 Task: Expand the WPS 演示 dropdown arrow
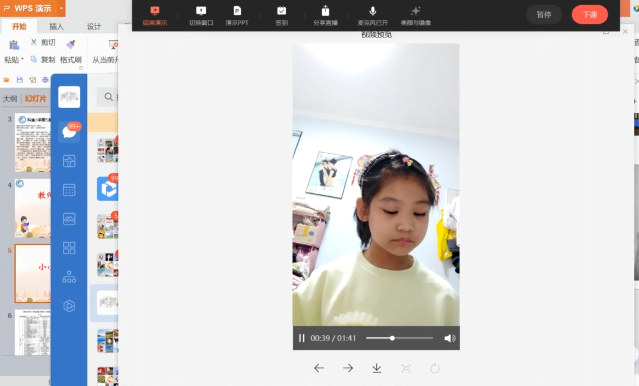(61, 8)
